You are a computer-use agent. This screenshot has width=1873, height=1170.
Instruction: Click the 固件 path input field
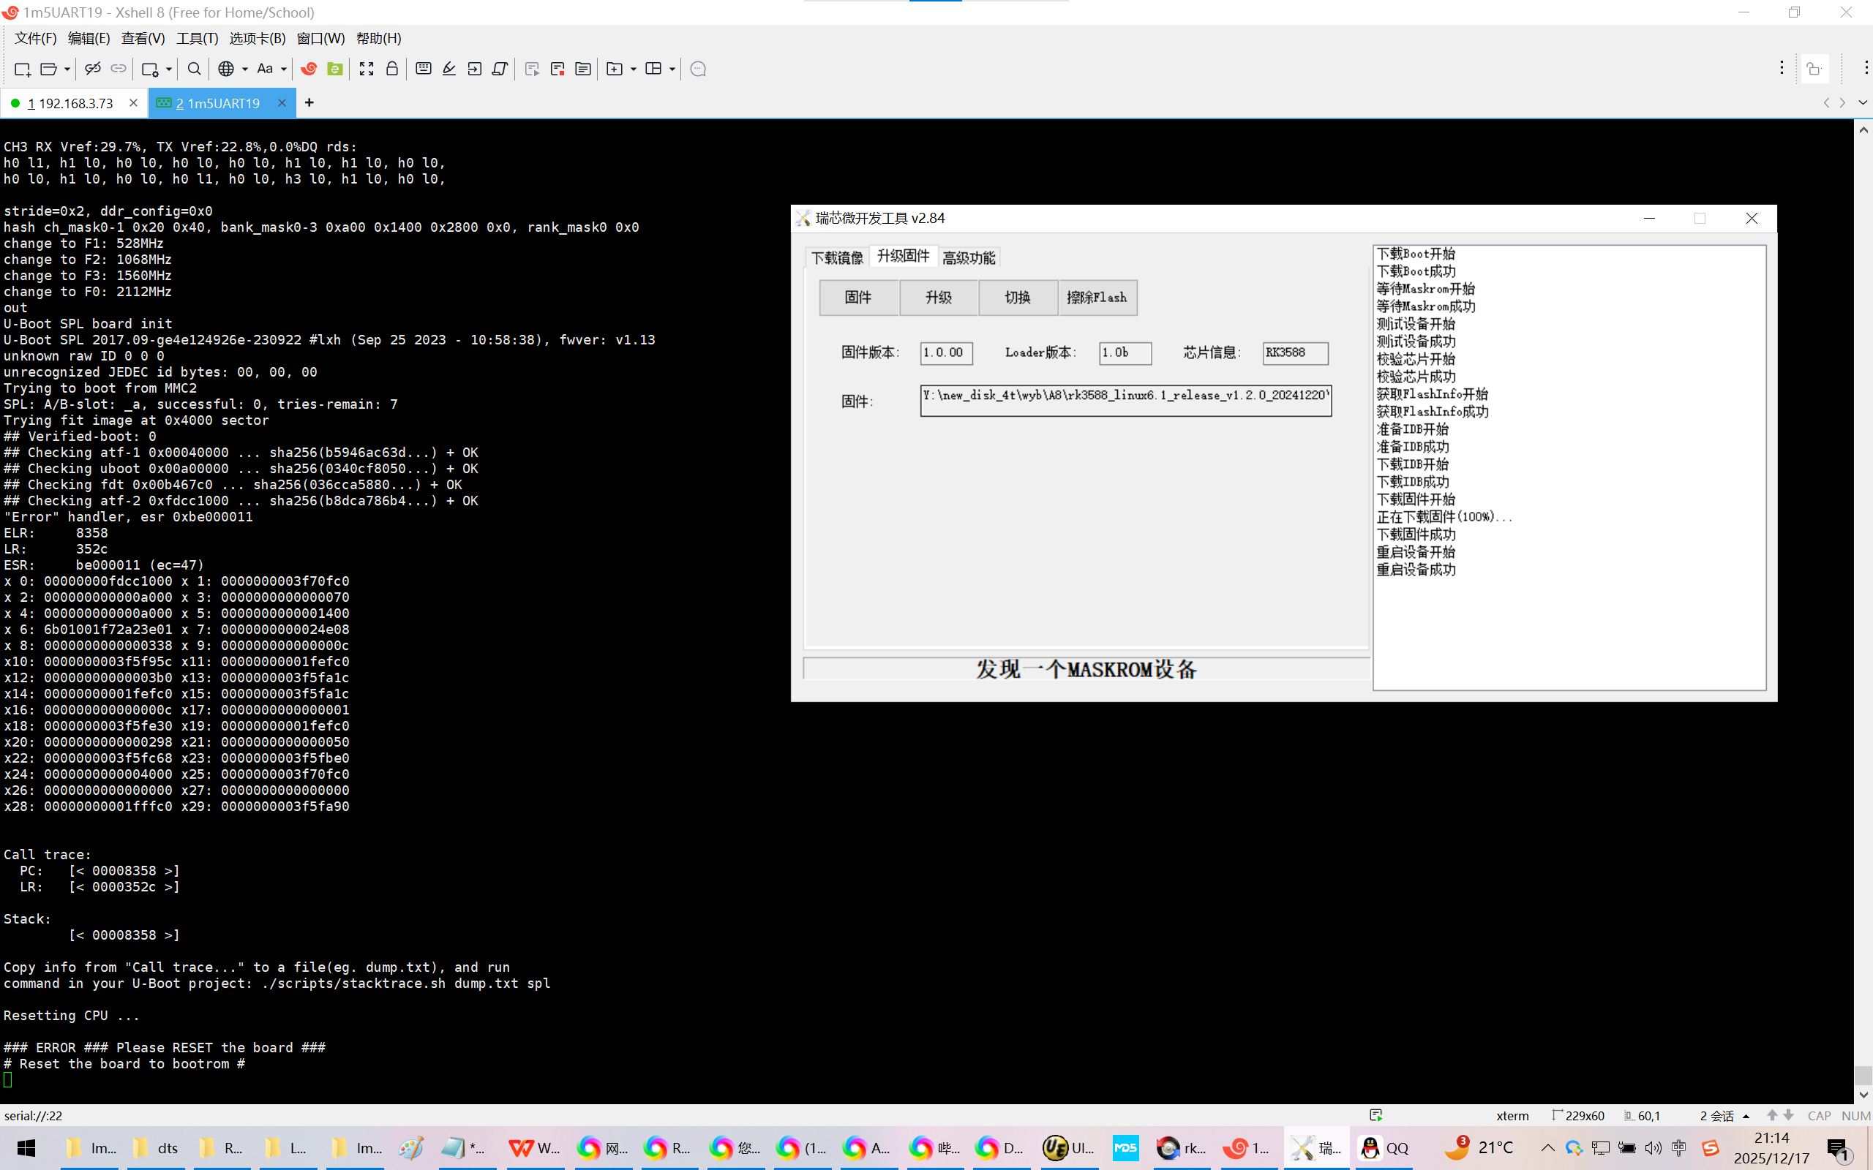pos(1125,400)
